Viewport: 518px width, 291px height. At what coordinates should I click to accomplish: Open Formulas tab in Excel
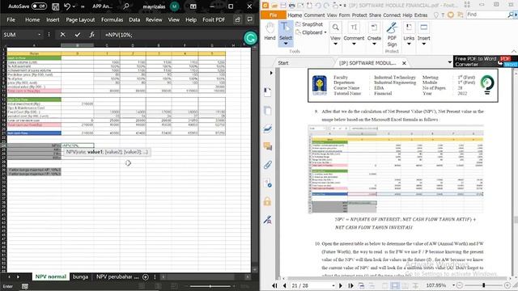[x=112, y=19]
